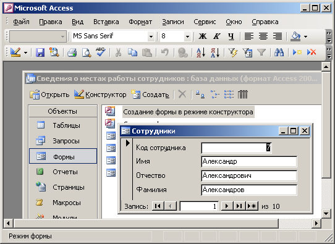Open the Файл menu
The width and height of the screenshot is (335, 244).
(21, 22)
